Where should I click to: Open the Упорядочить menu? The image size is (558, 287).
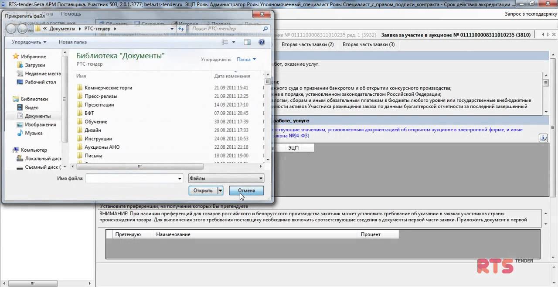coord(29,42)
